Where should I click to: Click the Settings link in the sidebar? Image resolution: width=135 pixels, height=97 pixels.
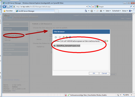(x=7, y=40)
